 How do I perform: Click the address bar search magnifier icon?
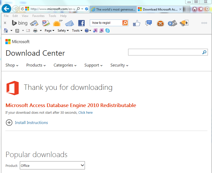click(x=78, y=9)
